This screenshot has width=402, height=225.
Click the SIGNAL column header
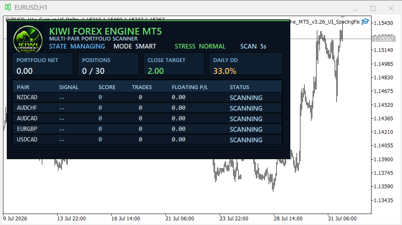point(69,87)
